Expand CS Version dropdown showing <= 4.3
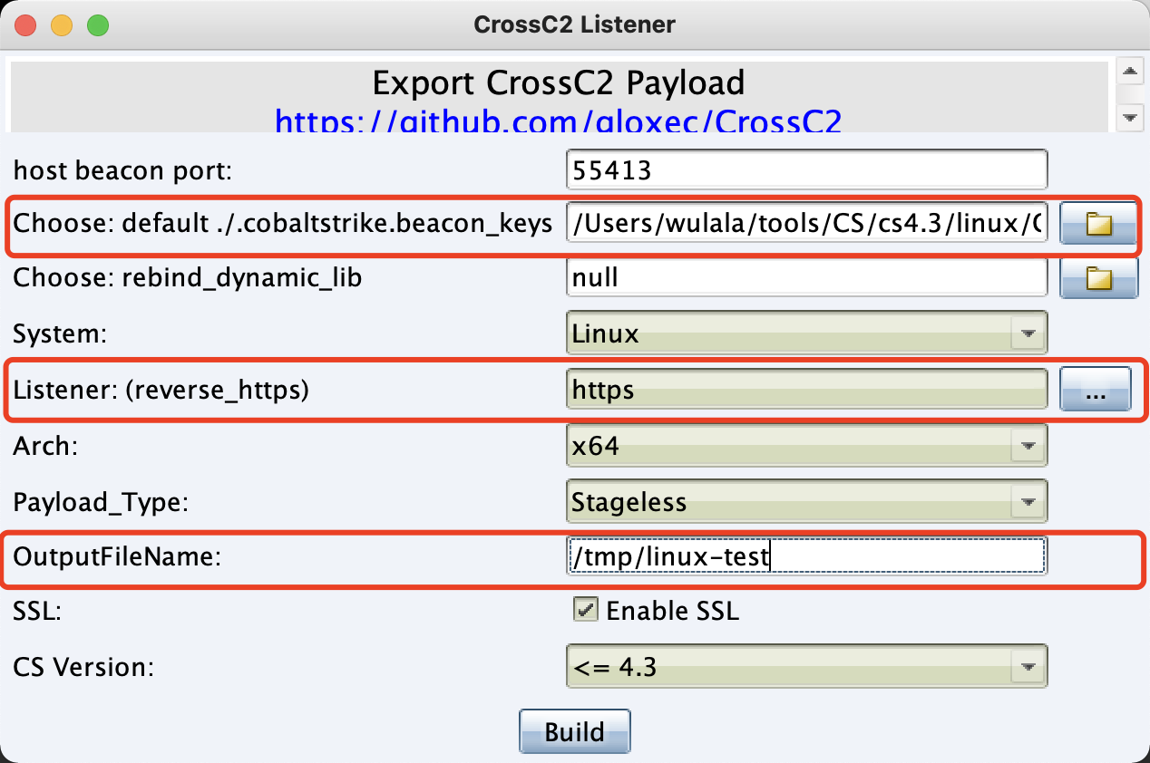The image size is (1150, 763). pos(807,668)
